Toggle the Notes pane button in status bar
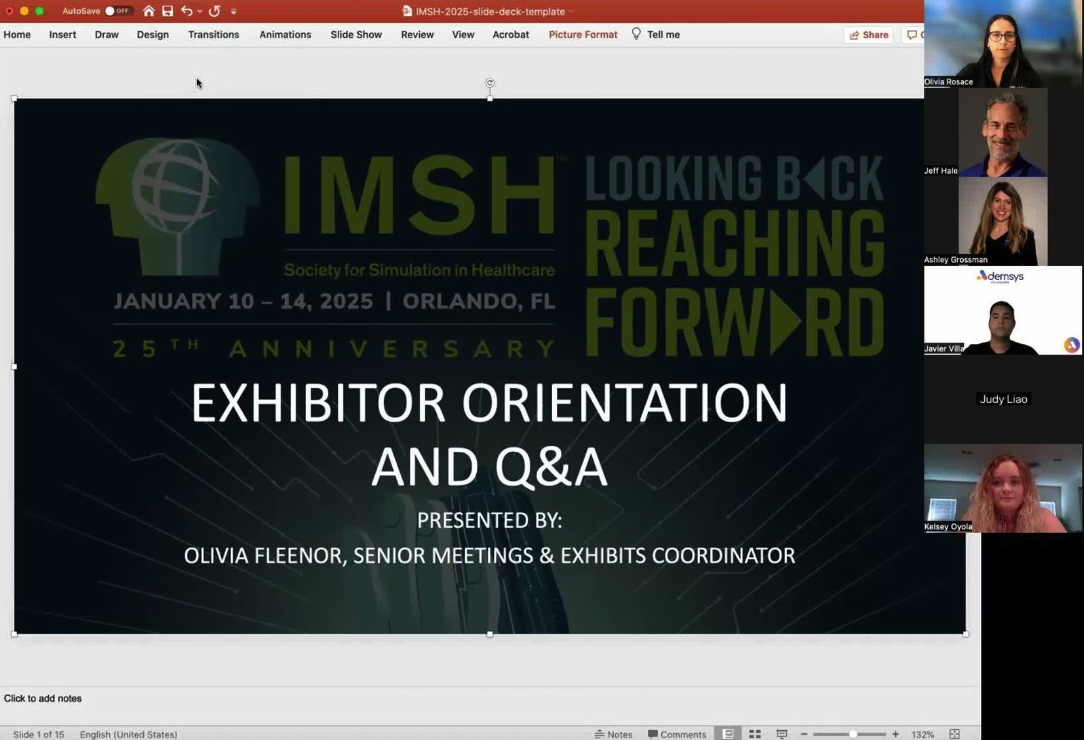 (x=614, y=734)
